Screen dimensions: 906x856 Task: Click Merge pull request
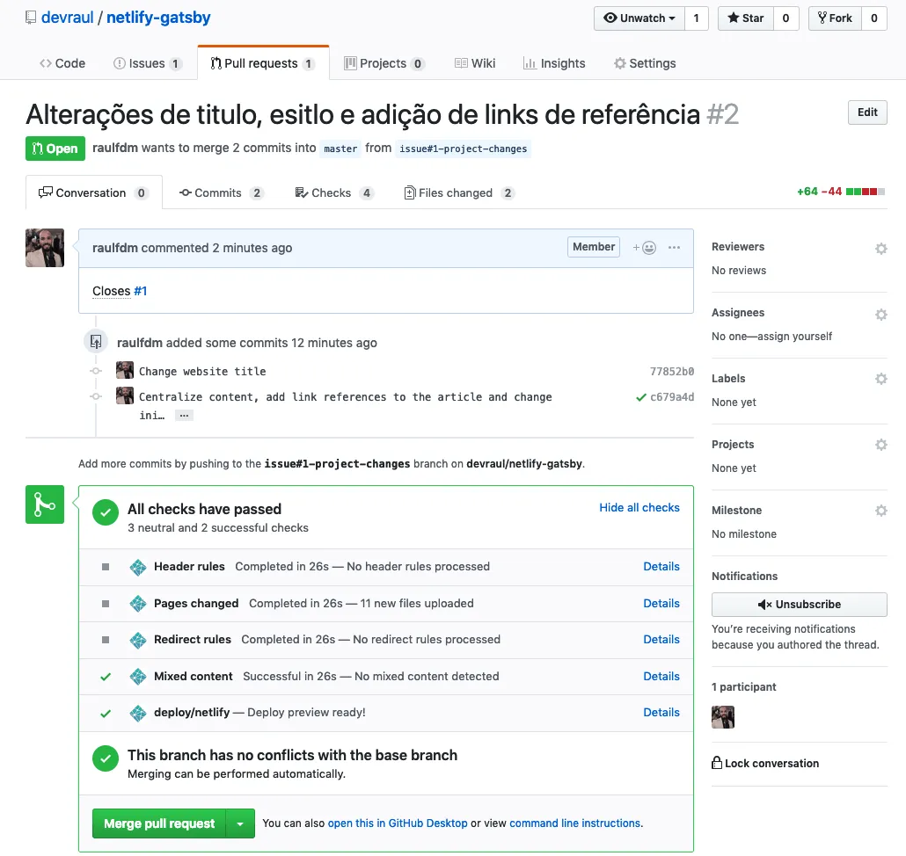click(159, 823)
